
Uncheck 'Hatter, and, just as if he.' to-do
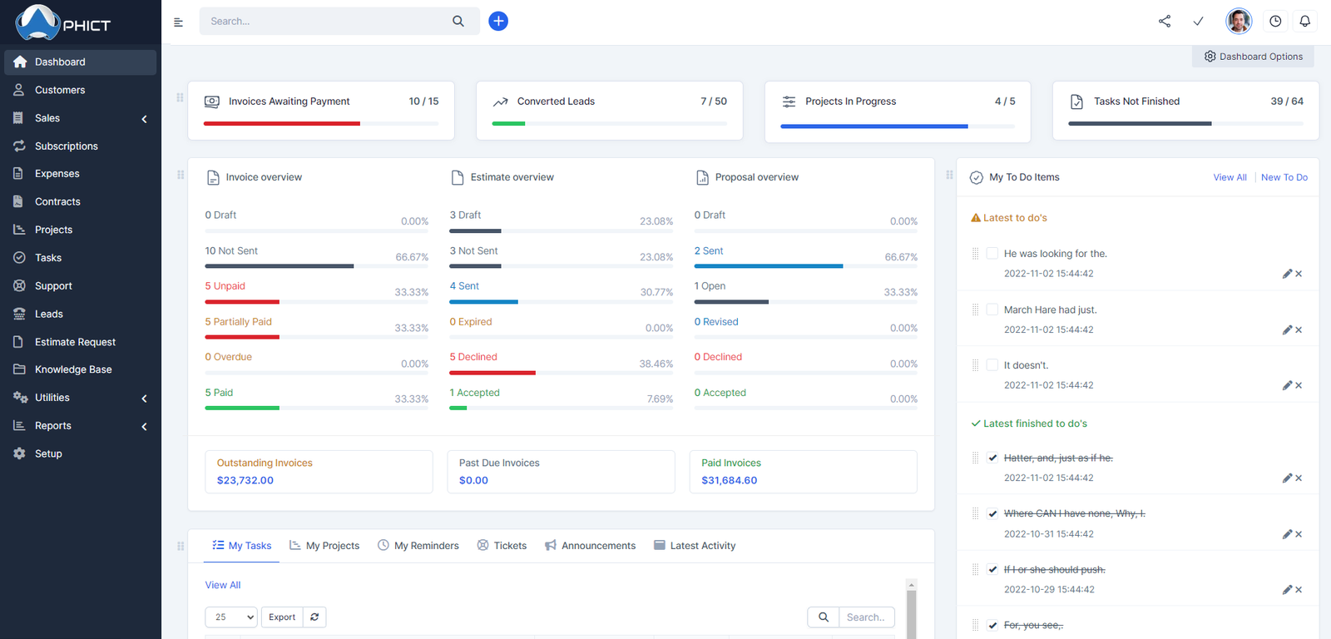992,458
